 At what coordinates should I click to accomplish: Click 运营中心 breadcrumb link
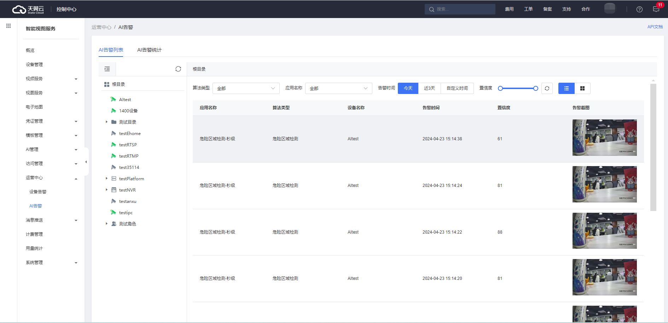101,27
